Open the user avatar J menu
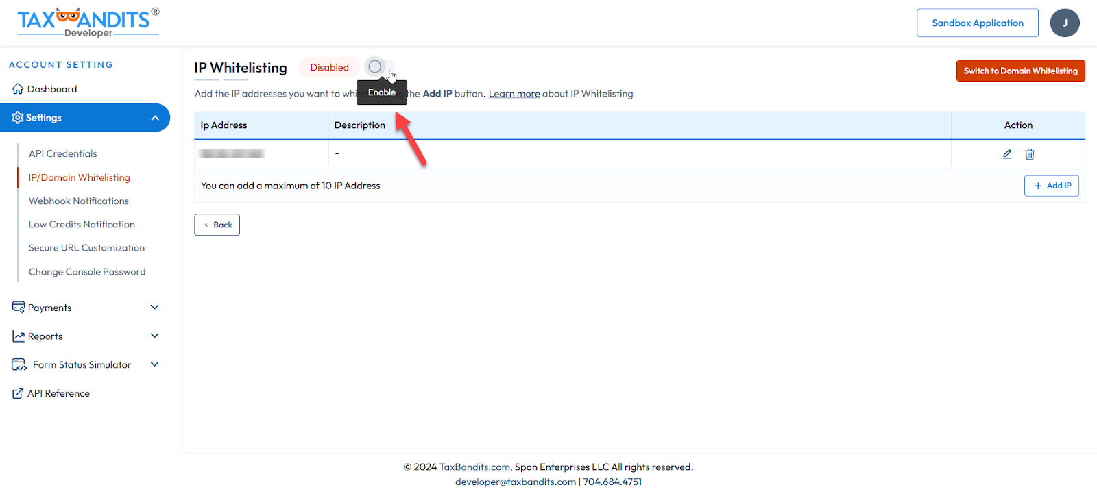 tap(1065, 23)
